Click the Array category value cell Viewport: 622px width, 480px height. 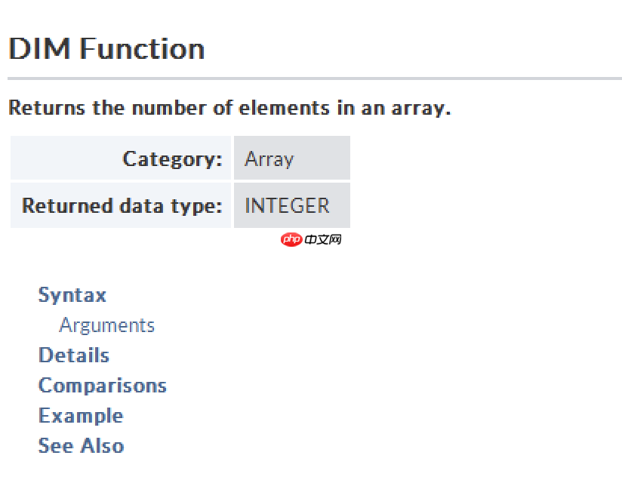click(x=291, y=158)
